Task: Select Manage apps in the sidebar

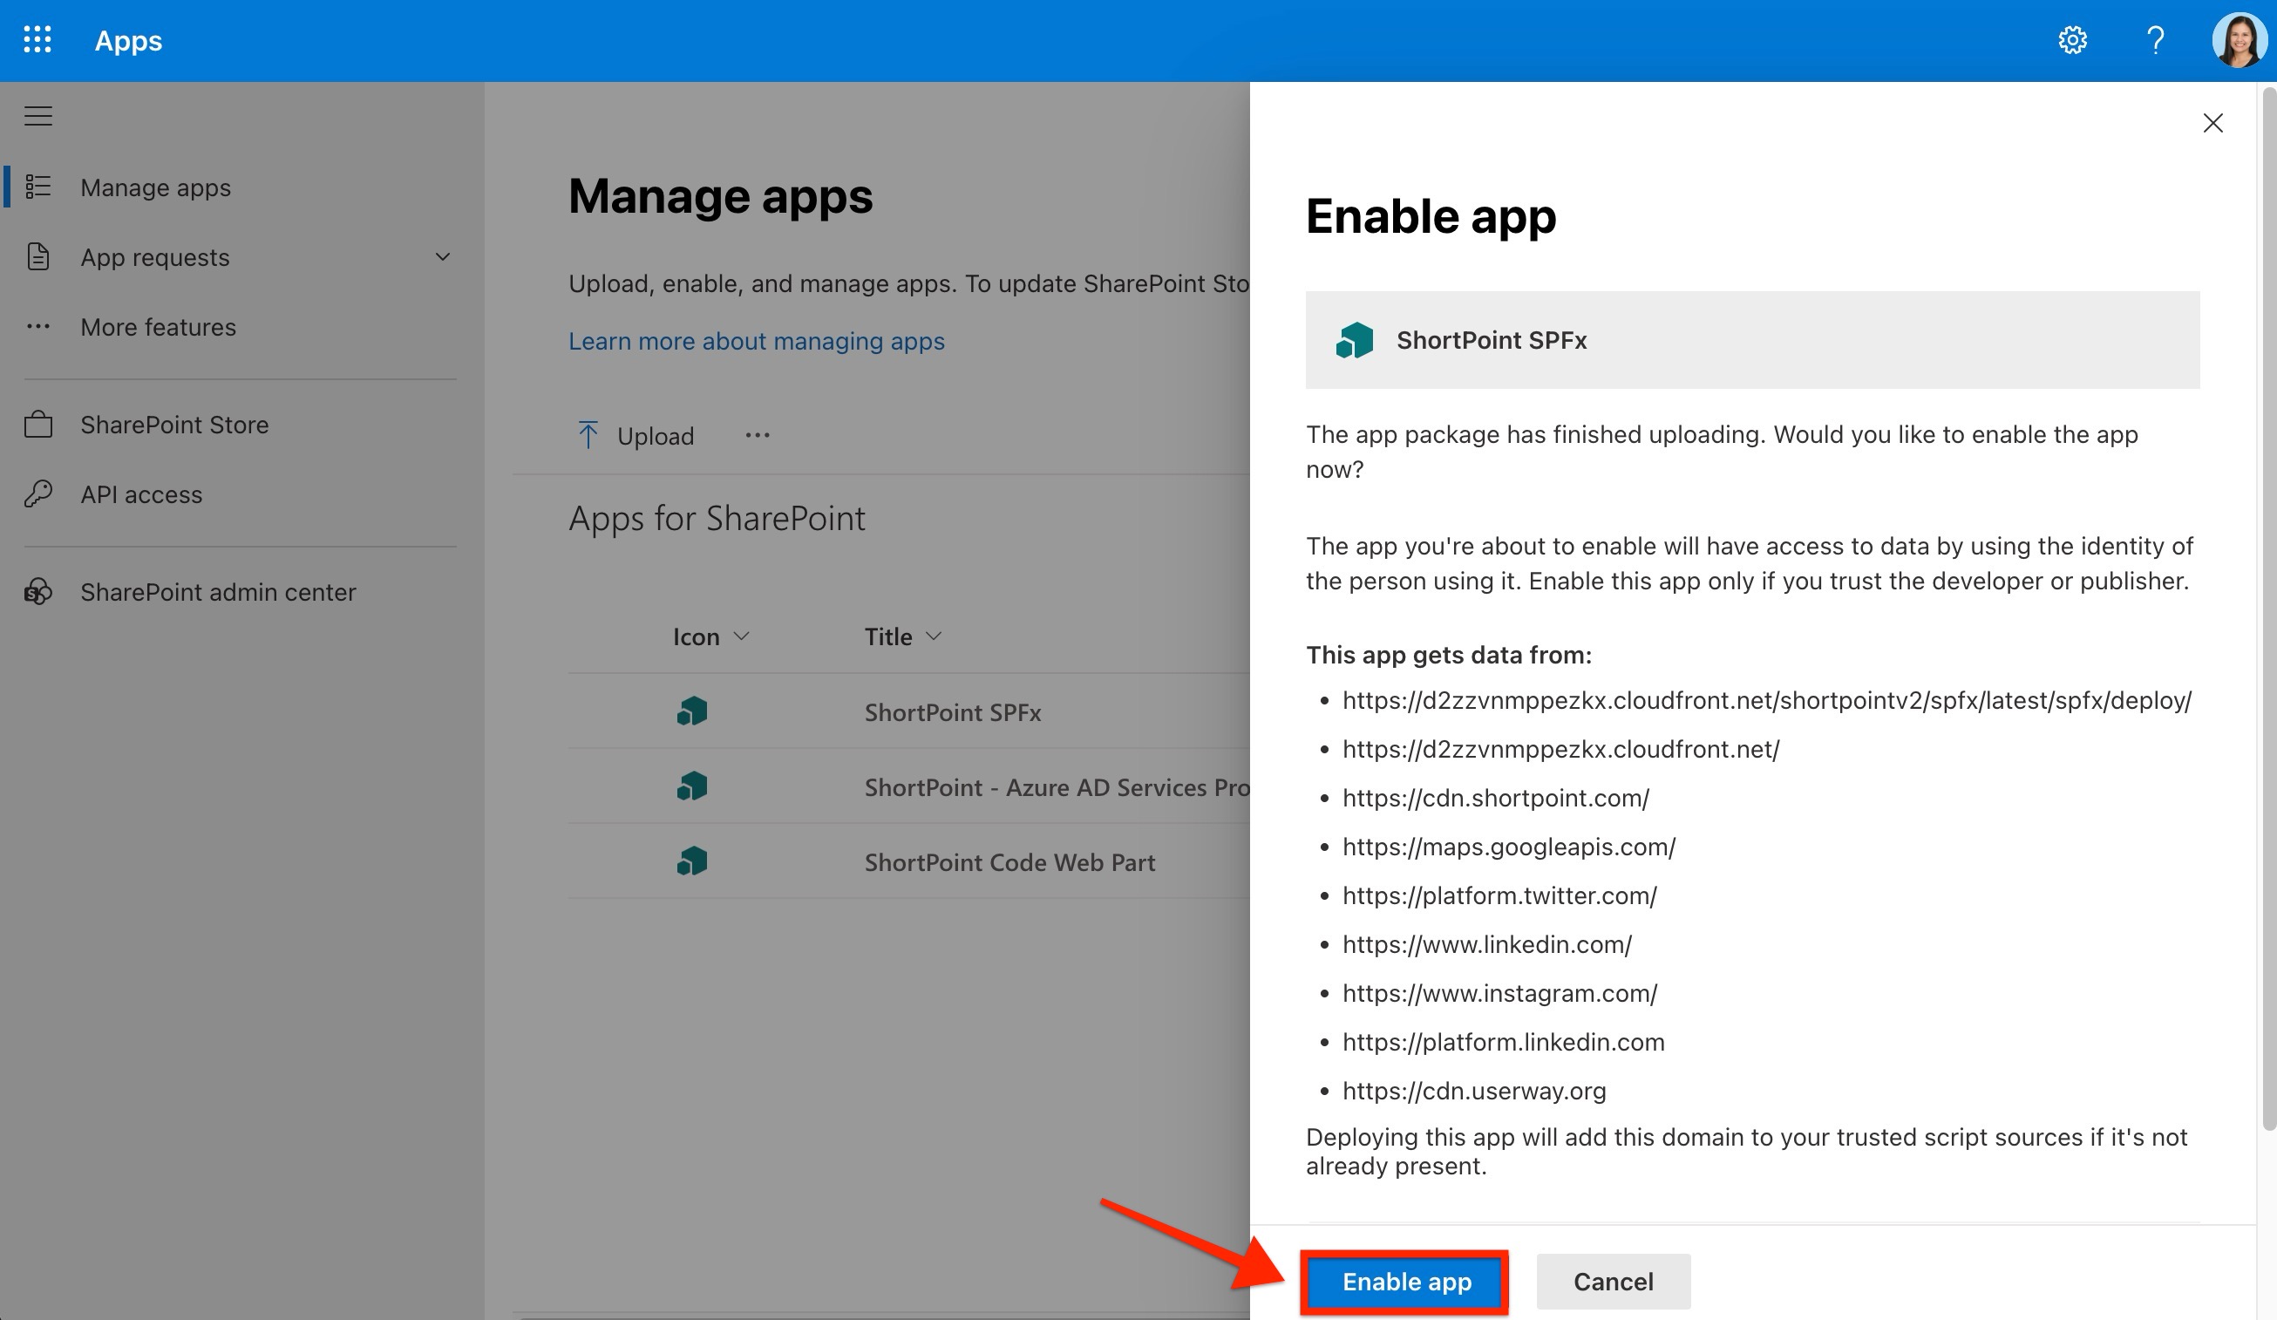Action: (154, 187)
